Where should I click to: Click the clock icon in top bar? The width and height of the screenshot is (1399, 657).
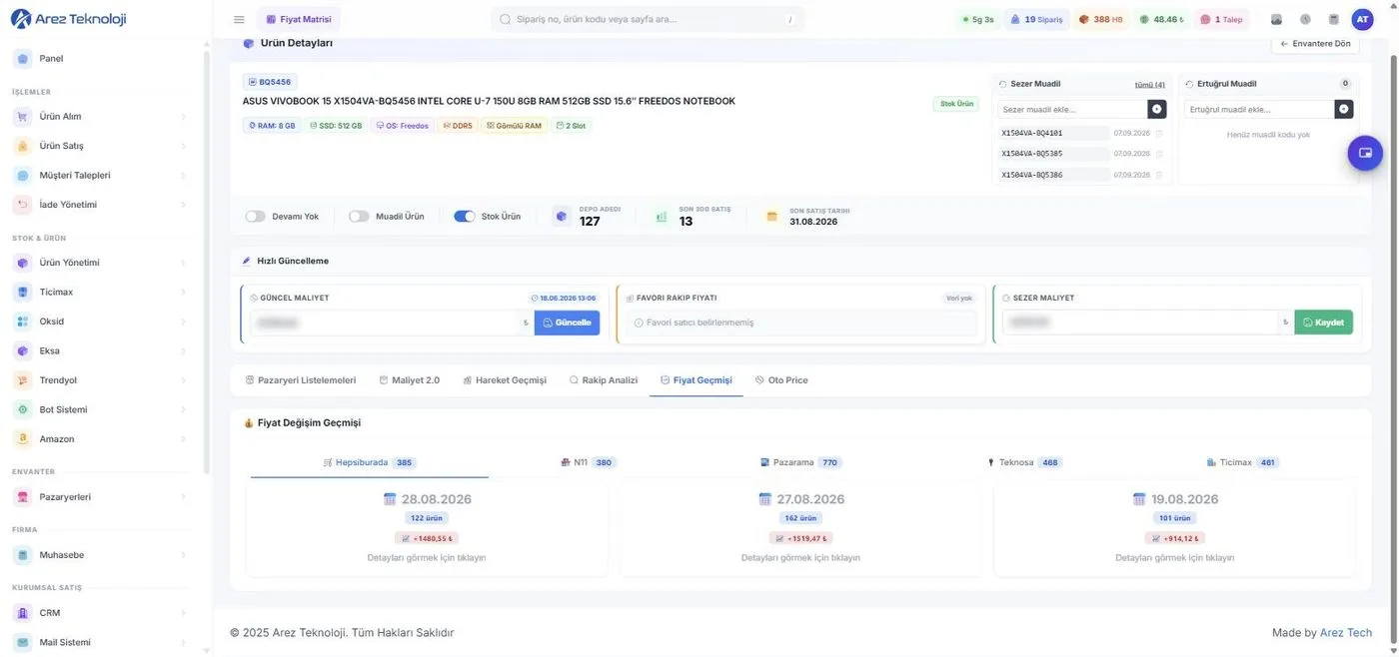(x=1305, y=19)
